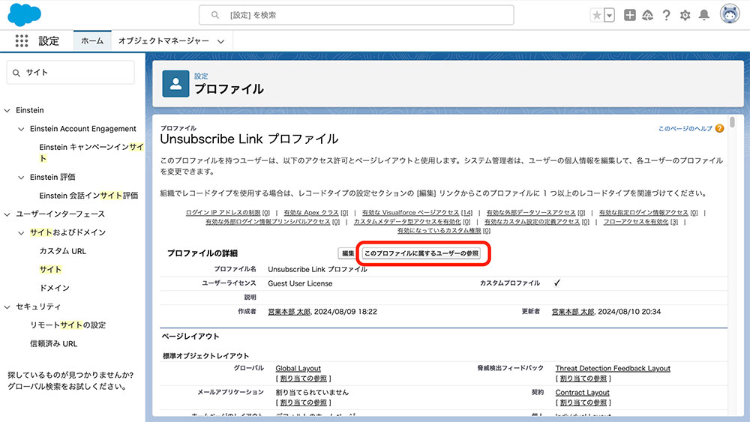
Task: Click the Guest User License value text
Action: pos(300,283)
